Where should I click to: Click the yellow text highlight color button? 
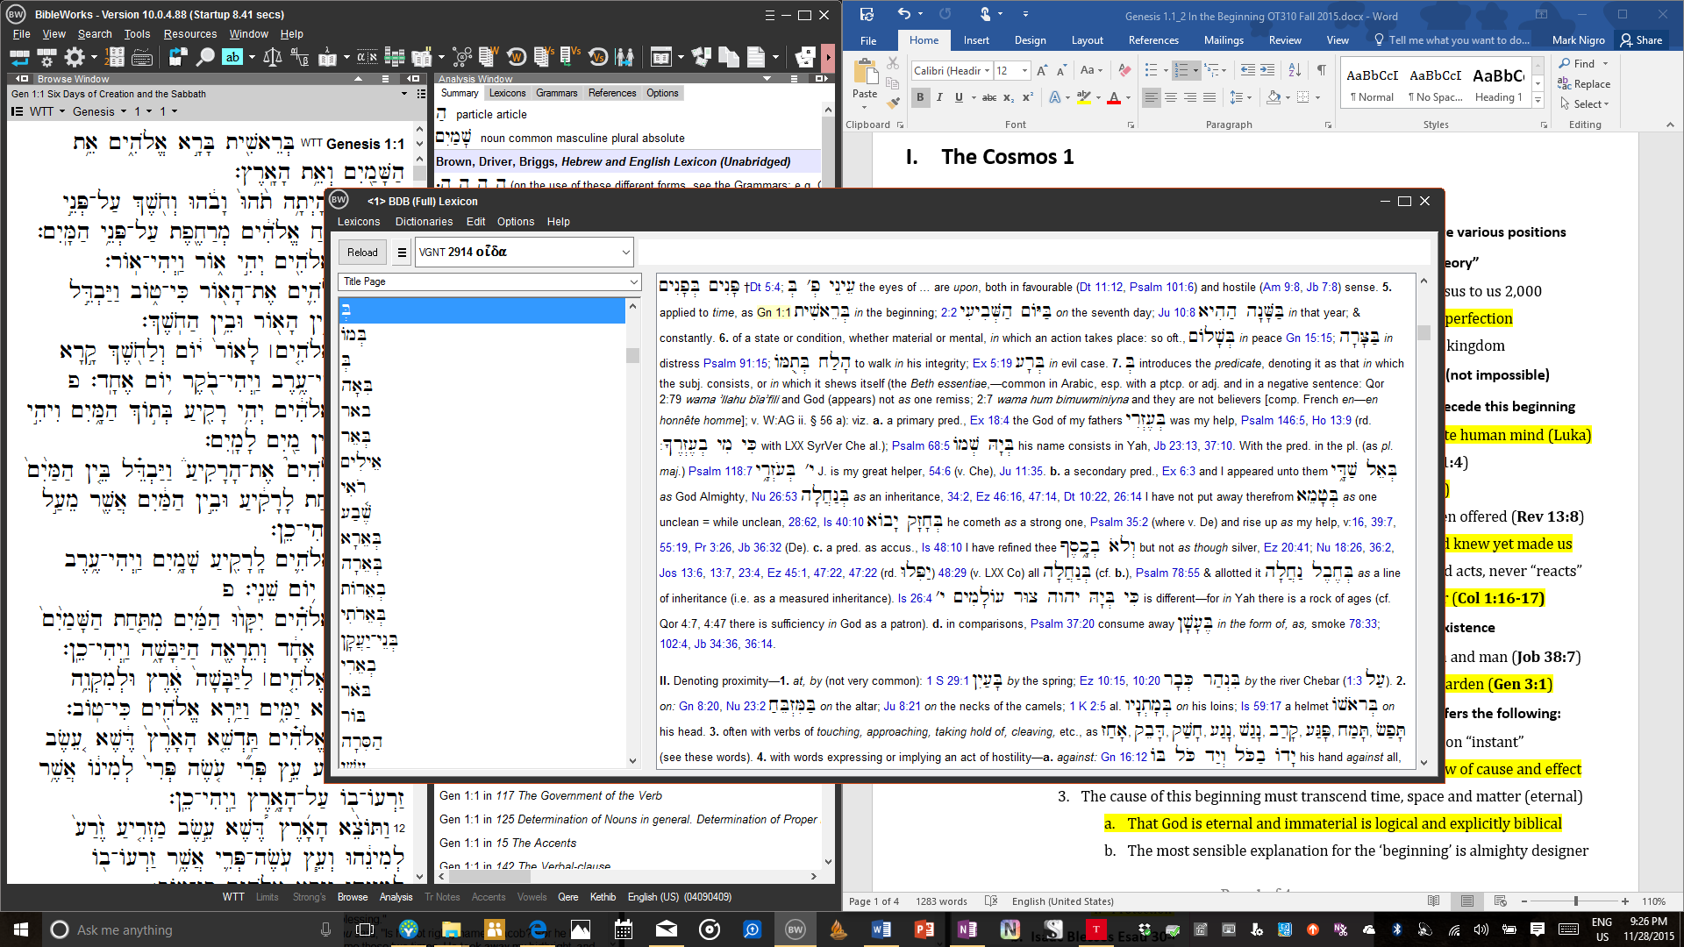pos(1083,97)
